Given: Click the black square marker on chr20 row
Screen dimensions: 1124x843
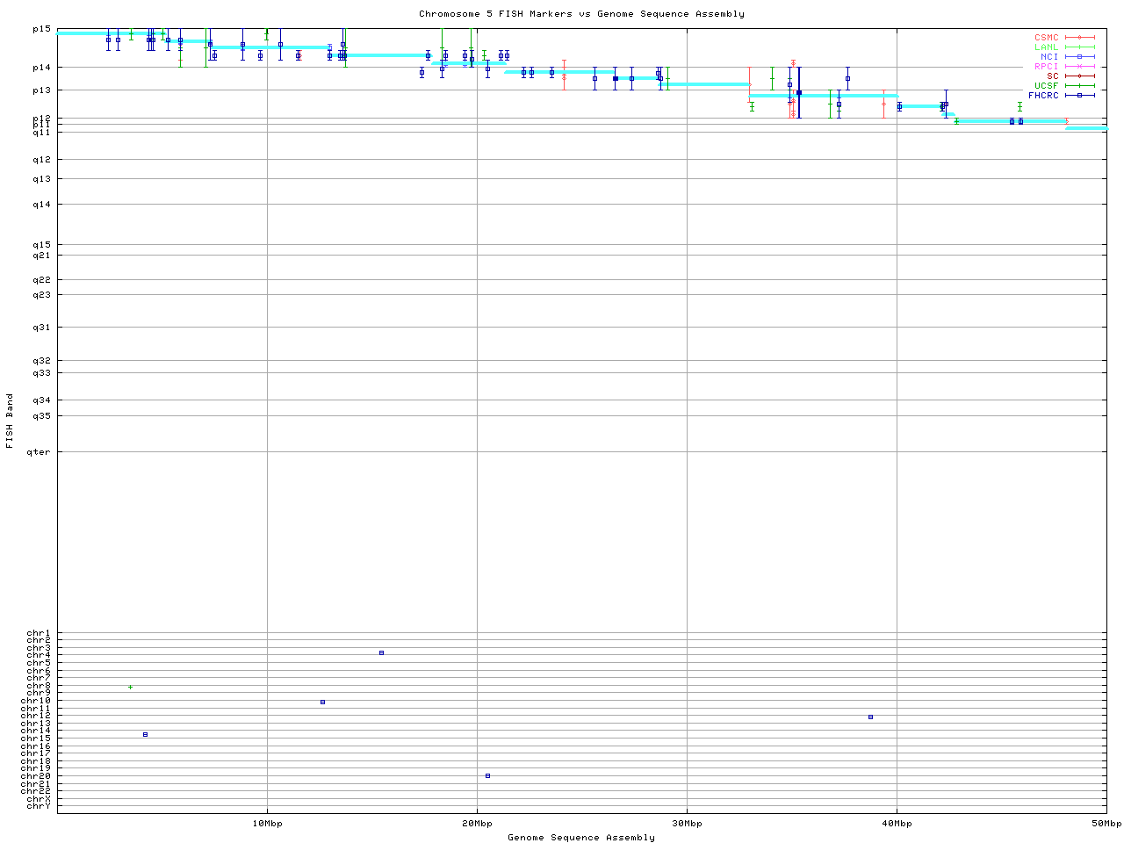Looking at the screenshot, I should (x=487, y=776).
